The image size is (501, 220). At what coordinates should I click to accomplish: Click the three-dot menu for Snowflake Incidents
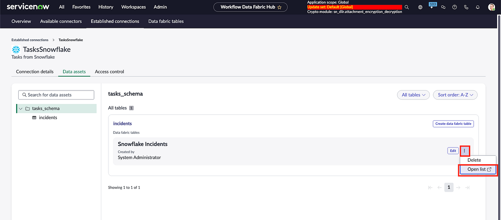(464, 151)
